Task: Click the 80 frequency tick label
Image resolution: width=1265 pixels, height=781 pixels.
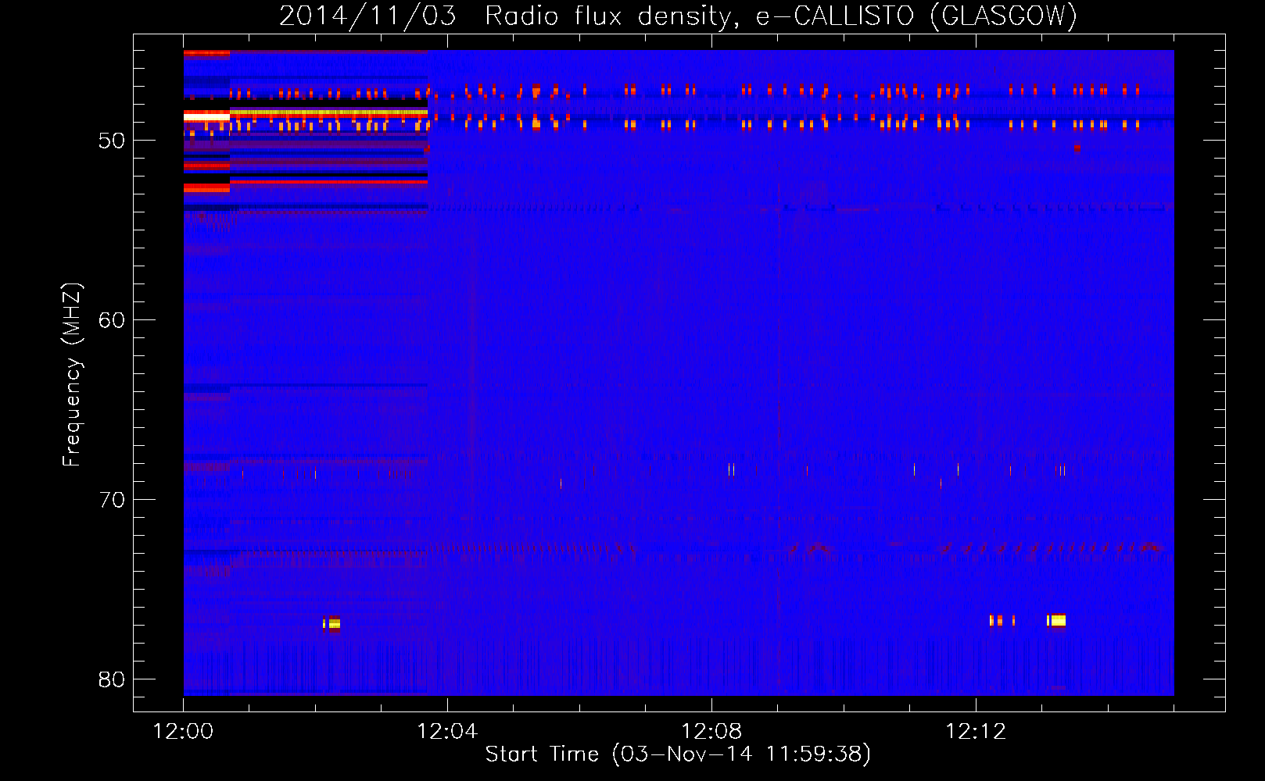Action: (x=112, y=679)
